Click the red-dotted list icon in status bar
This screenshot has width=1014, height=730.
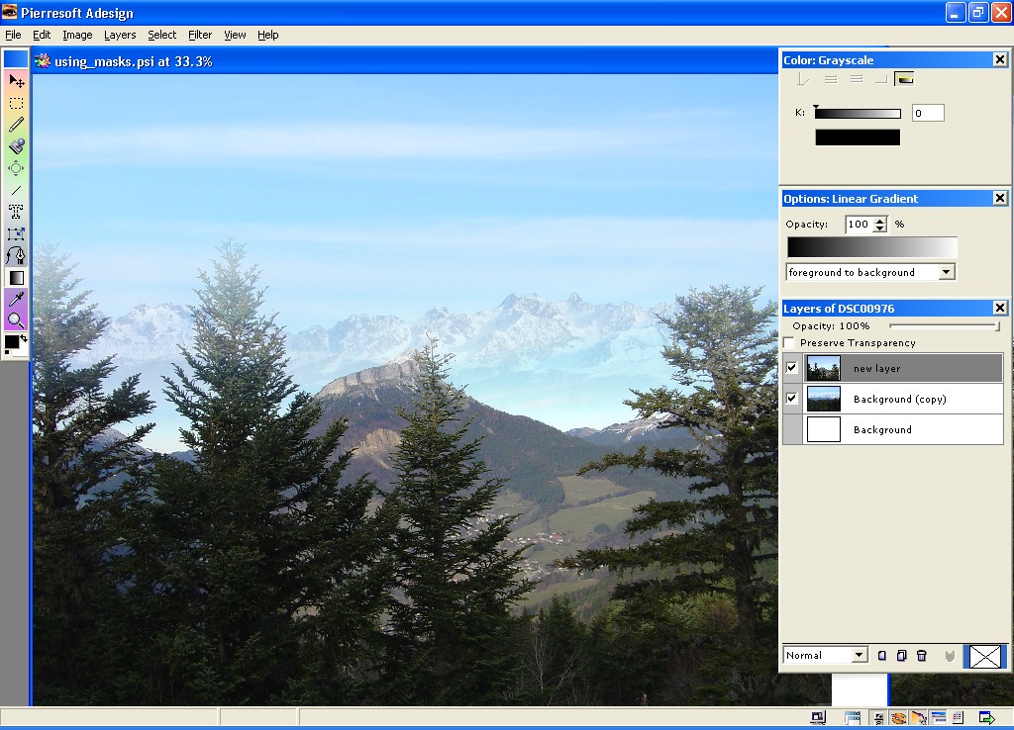tap(958, 718)
